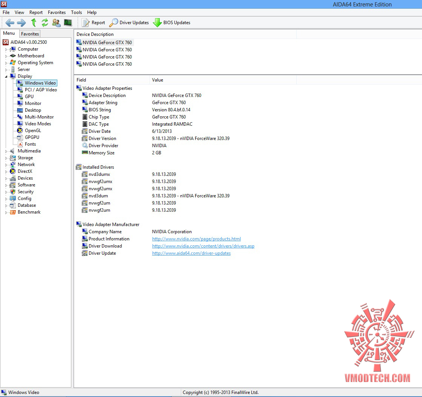Image resolution: width=422 pixels, height=397 pixels.
Task: Click the Database icon in tree
Action: pyautogui.click(x=13, y=205)
